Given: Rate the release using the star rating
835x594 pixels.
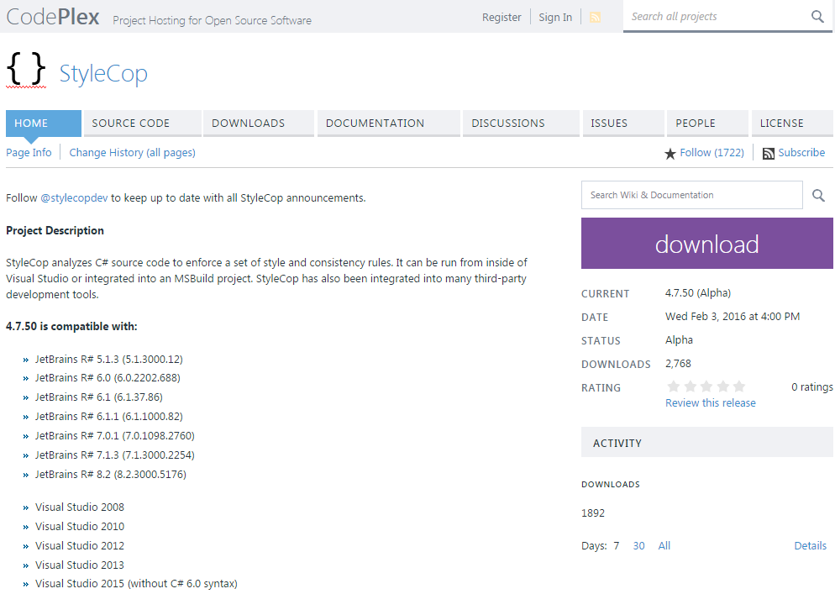Looking at the screenshot, I should pos(706,386).
